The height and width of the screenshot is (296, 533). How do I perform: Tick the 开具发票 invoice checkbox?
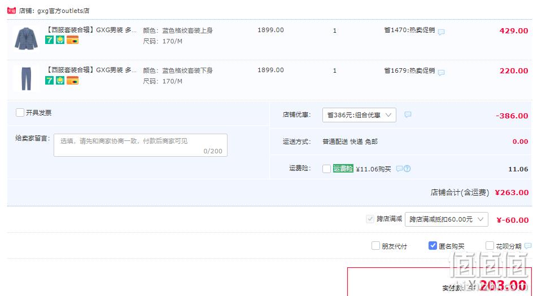coord(20,112)
